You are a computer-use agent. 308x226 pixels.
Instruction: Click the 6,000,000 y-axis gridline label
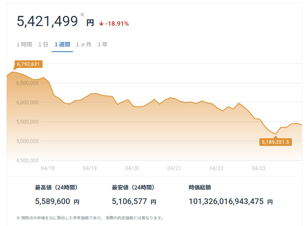tap(27, 102)
